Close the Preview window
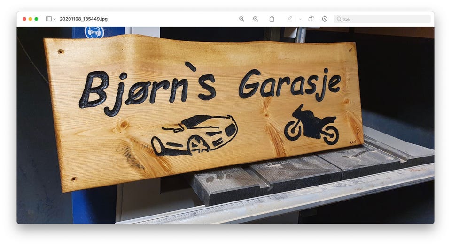 pyautogui.click(x=24, y=19)
